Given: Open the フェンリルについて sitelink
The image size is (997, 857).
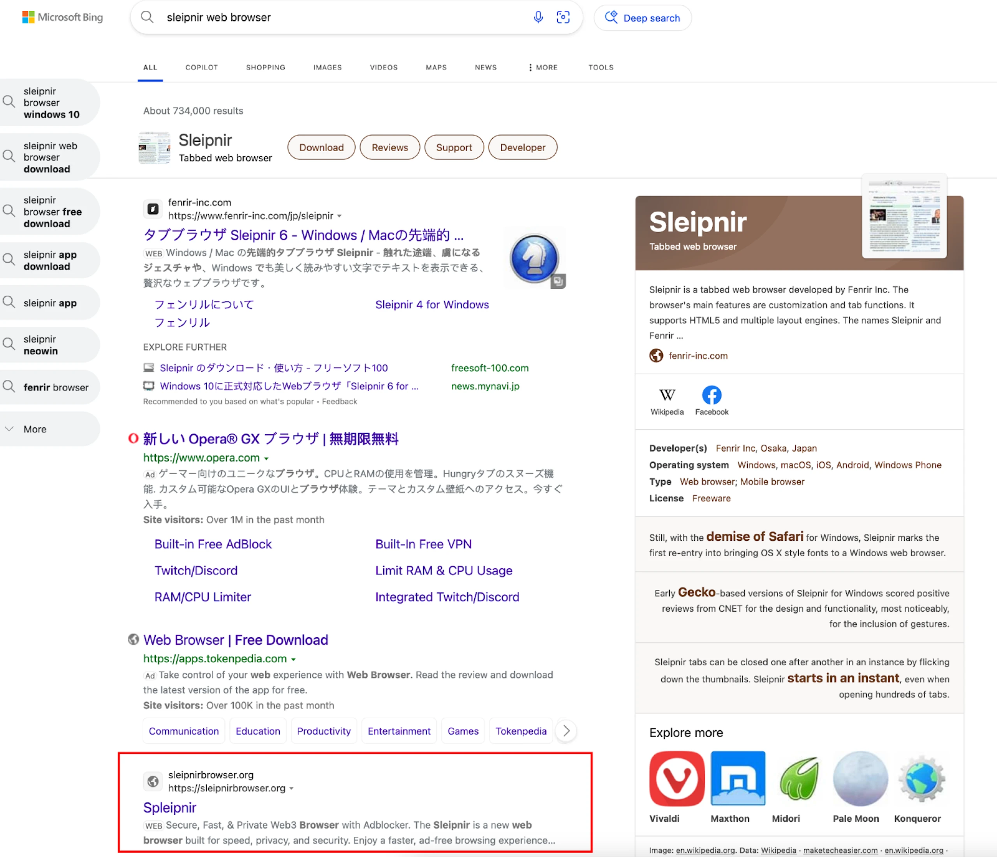Looking at the screenshot, I should click(x=204, y=305).
